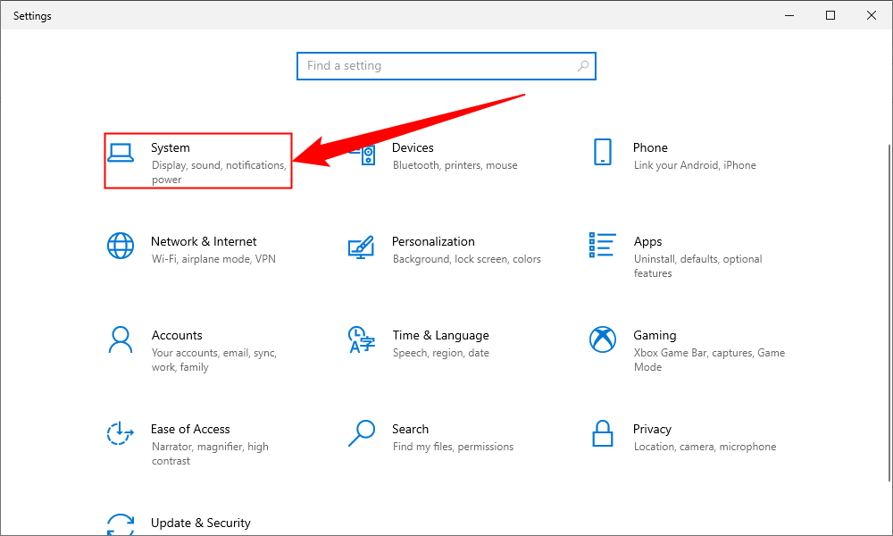Click 'Display, sound, notifications, power' text
This screenshot has width=893, height=536.
click(x=219, y=172)
